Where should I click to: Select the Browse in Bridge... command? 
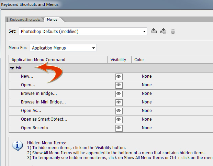[x=39, y=93]
